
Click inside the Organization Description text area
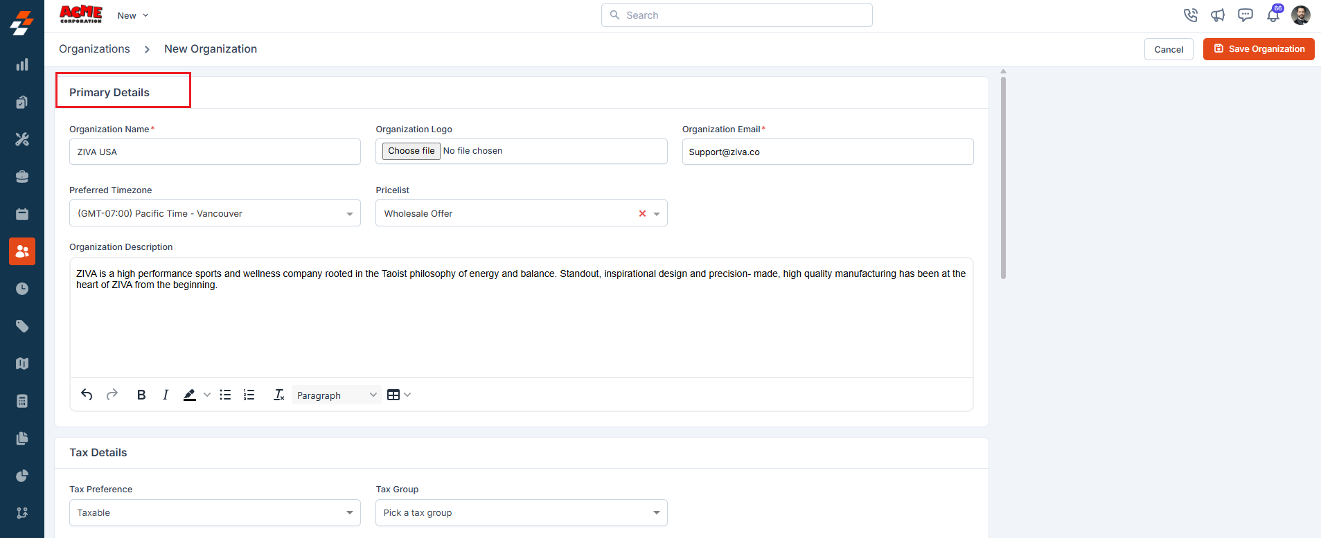(x=522, y=318)
